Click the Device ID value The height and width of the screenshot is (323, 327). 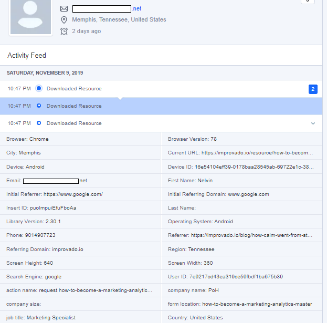click(x=253, y=166)
